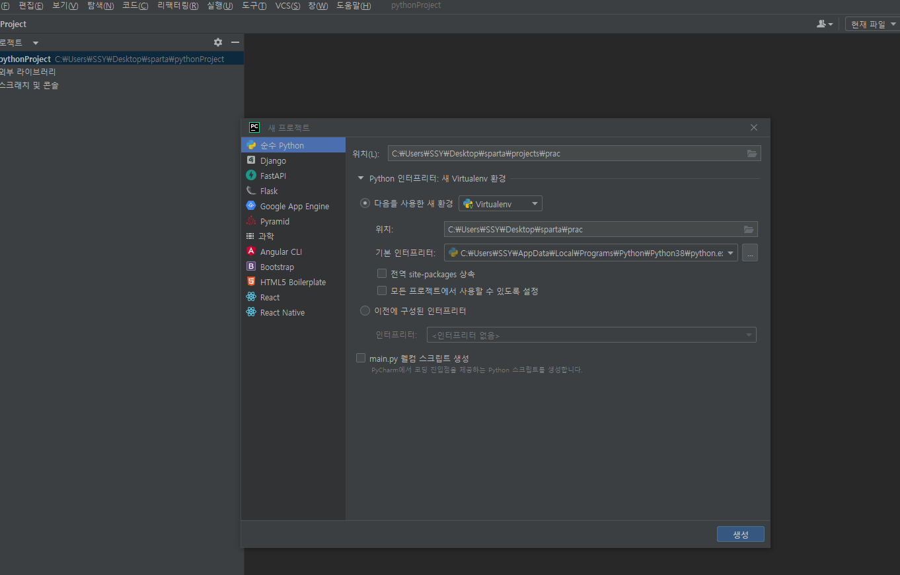Click the ... interpreter browse button
The width and height of the screenshot is (900, 575).
[750, 253]
